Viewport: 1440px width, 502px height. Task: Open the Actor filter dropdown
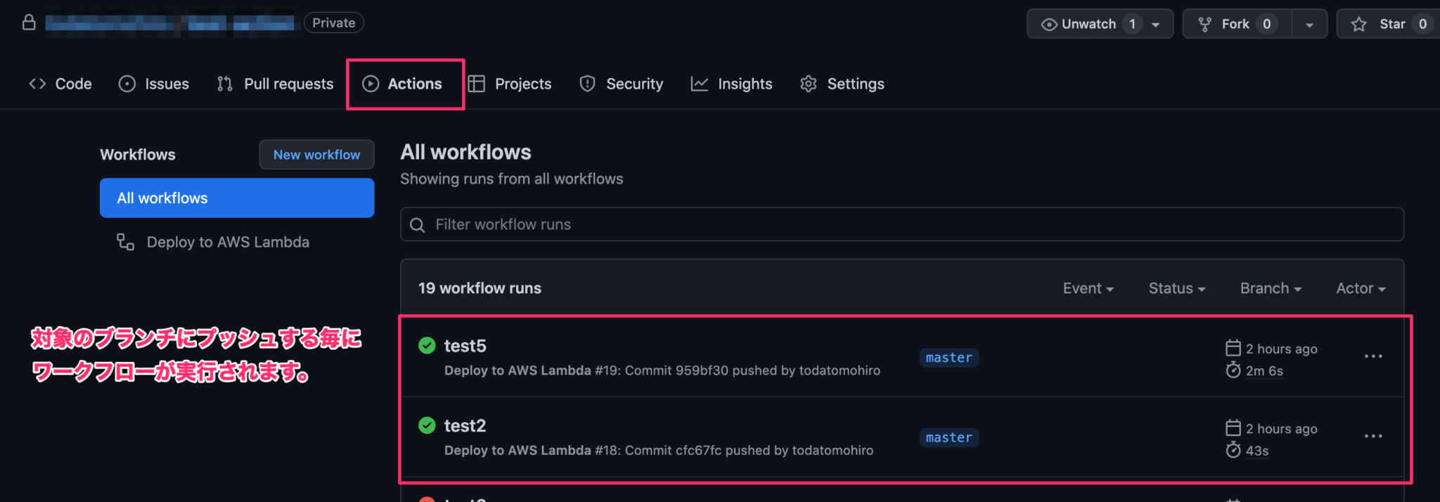1359,288
